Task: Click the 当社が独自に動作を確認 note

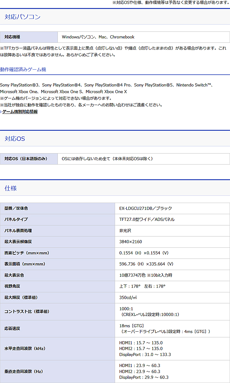Action: pyautogui.click(x=81, y=105)
